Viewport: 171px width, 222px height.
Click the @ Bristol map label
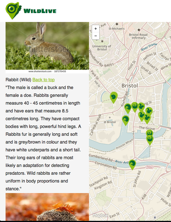(110, 122)
